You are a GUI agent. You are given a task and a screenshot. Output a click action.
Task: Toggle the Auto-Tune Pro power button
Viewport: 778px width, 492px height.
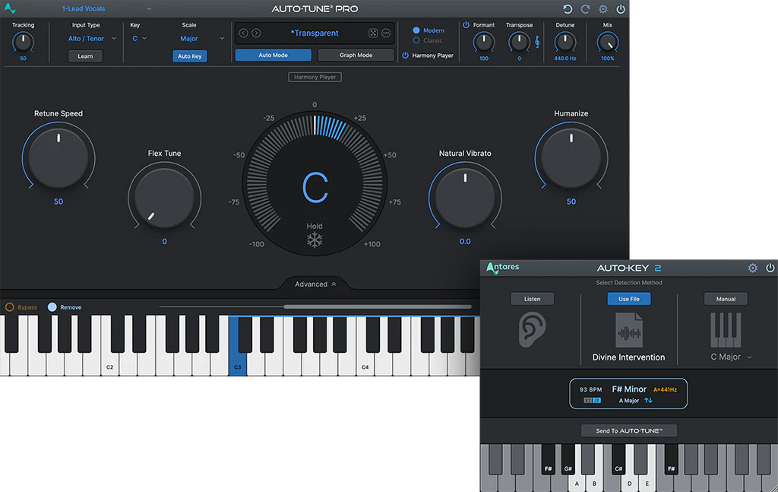click(x=621, y=9)
